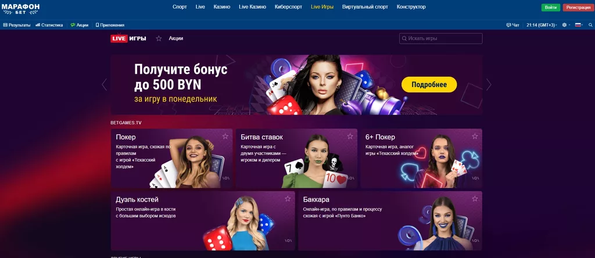Click the Акции megaphone icon in toolbar
This screenshot has height=258, width=595.
(x=73, y=25)
